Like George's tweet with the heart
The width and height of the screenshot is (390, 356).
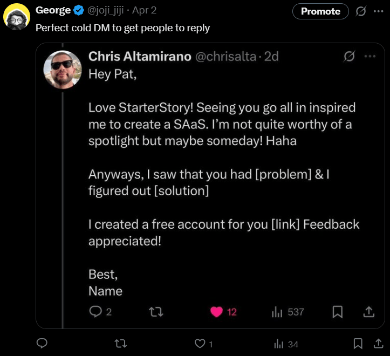200,344
